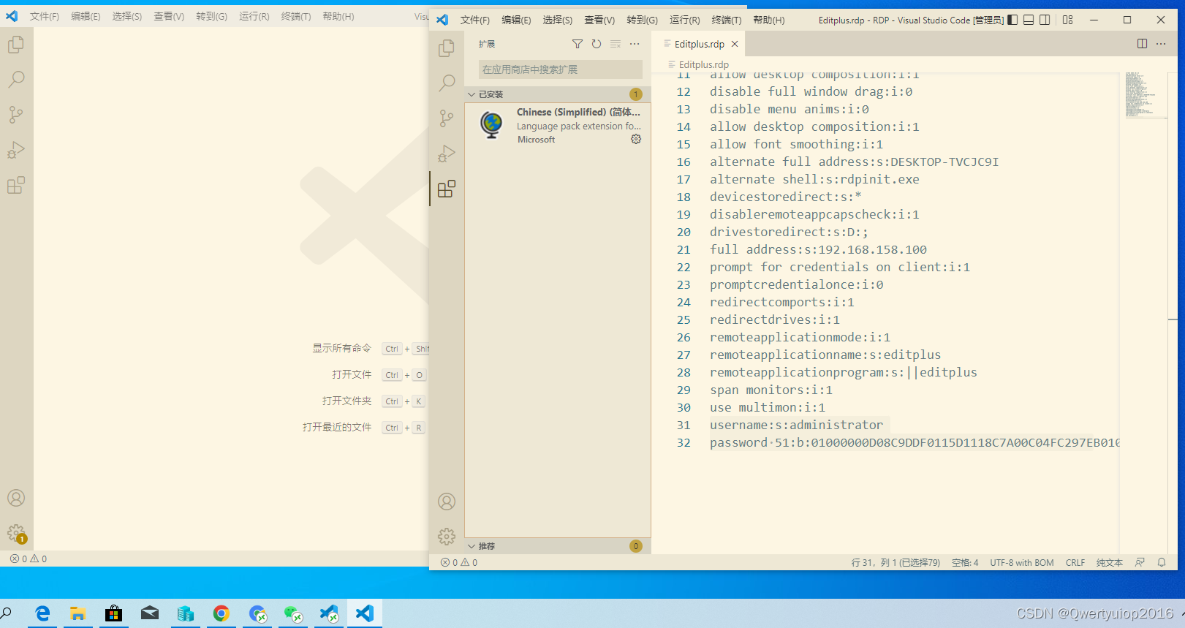Focus the extension marketplace search box
The image size is (1185, 628).
[561, 69]
